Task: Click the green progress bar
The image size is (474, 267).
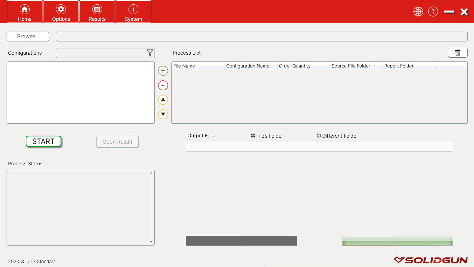Action: [397, 241]
